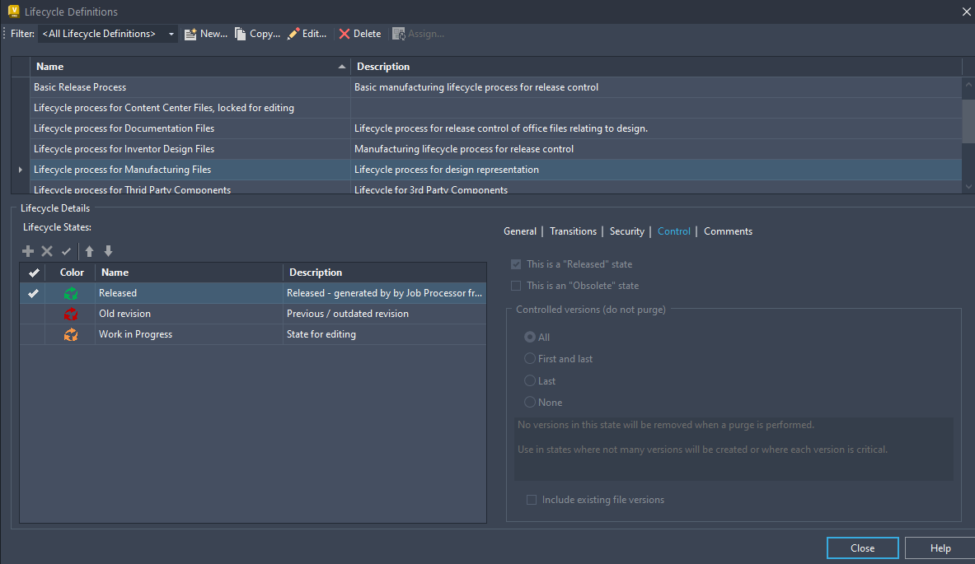Screen dimensions: 975x564
Task: Delete the selected lifecycle definition
Action: click(x=359, y=33)
